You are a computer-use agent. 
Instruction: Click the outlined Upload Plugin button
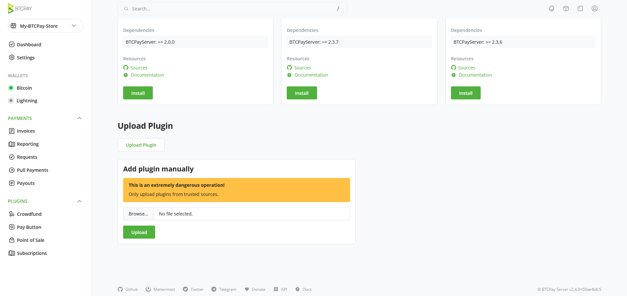[x=141, y=145]
